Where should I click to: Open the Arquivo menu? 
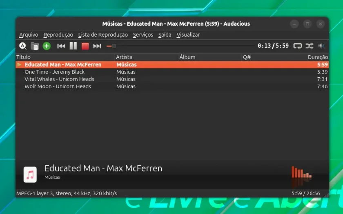(29, 35)
